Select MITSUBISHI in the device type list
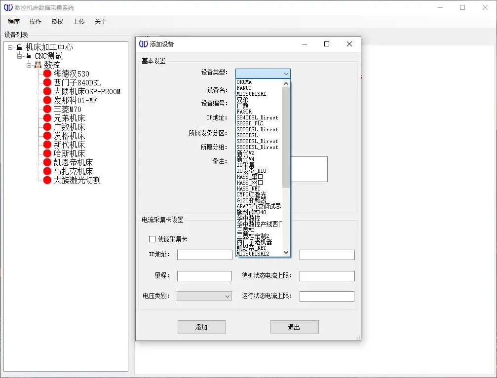This screenshot has height=378, width=497. [251, 94]
